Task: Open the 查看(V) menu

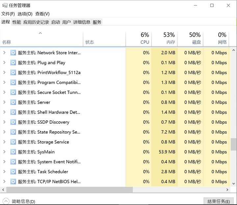Action: click(x=42, y=14)
